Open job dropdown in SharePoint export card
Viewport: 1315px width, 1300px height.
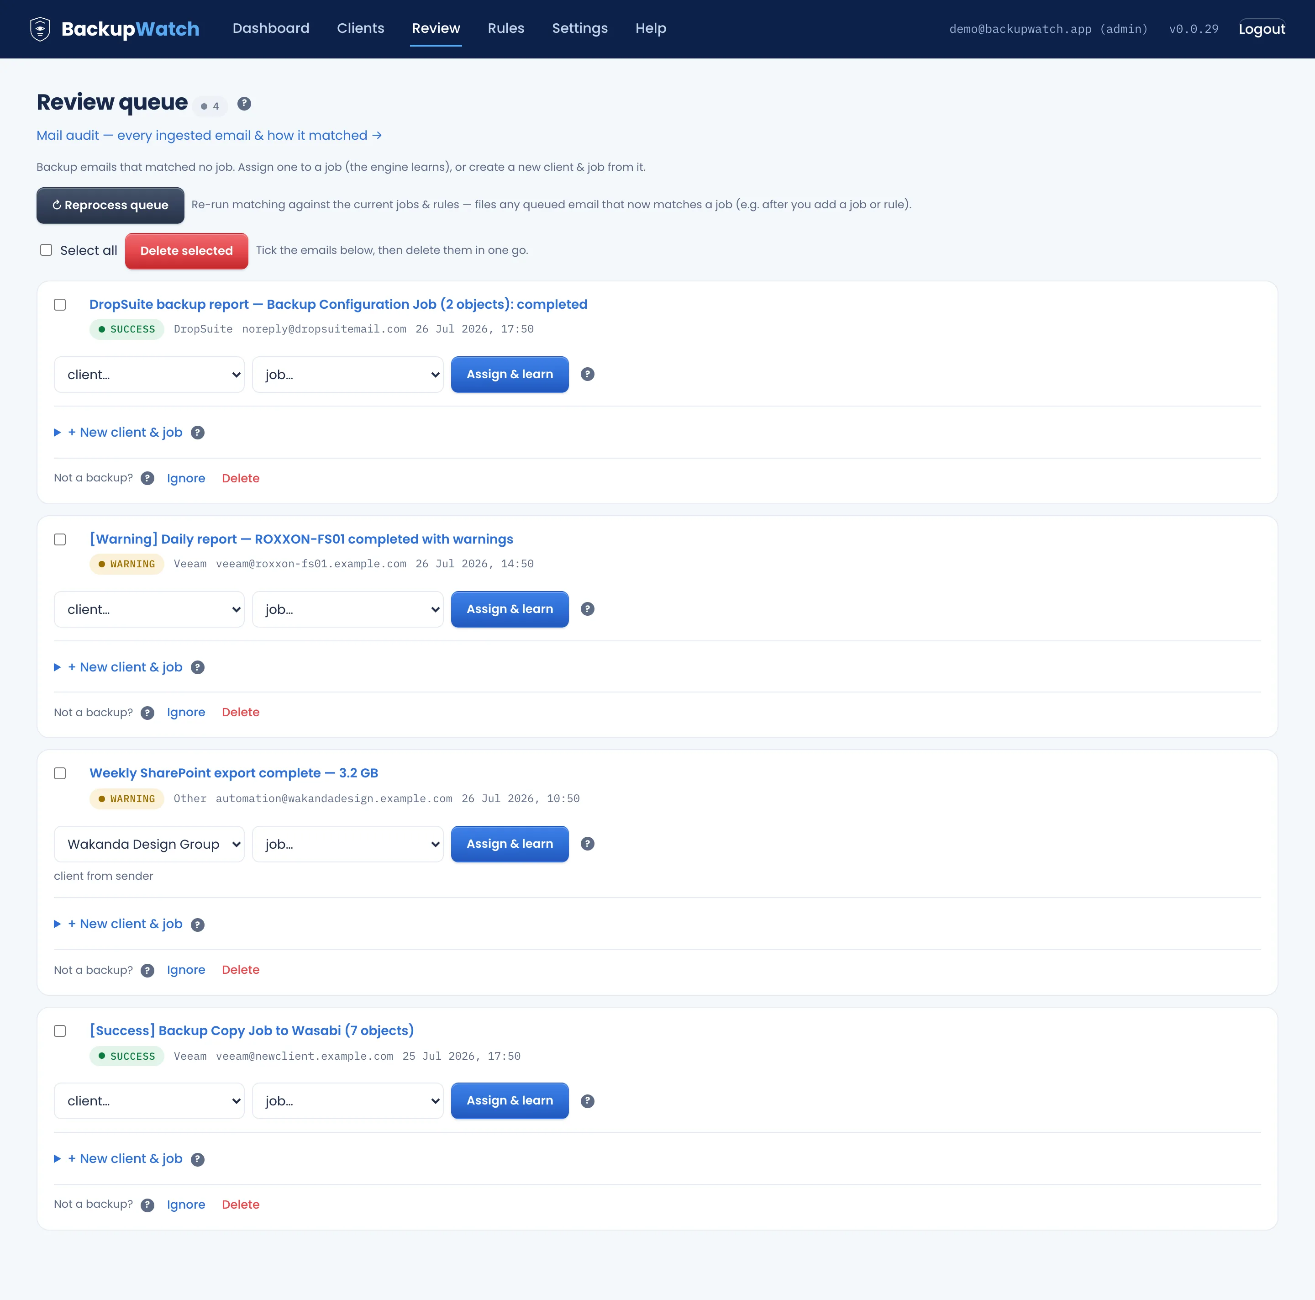coord(348,844)
